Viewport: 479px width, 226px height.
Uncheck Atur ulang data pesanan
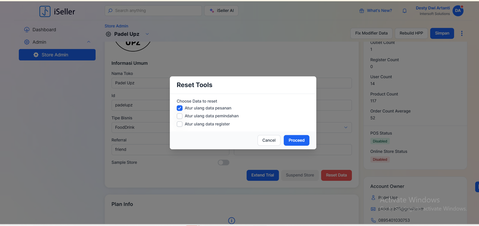tap(179, 108)
